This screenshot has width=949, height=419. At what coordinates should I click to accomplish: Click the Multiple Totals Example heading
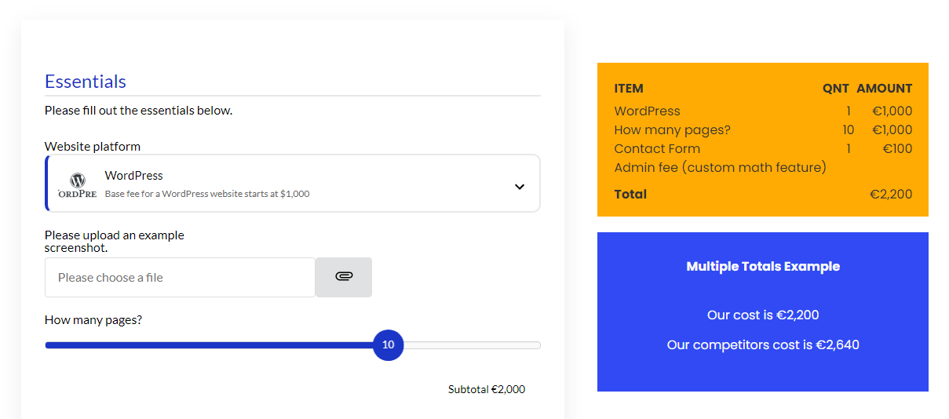pos(763,267)
